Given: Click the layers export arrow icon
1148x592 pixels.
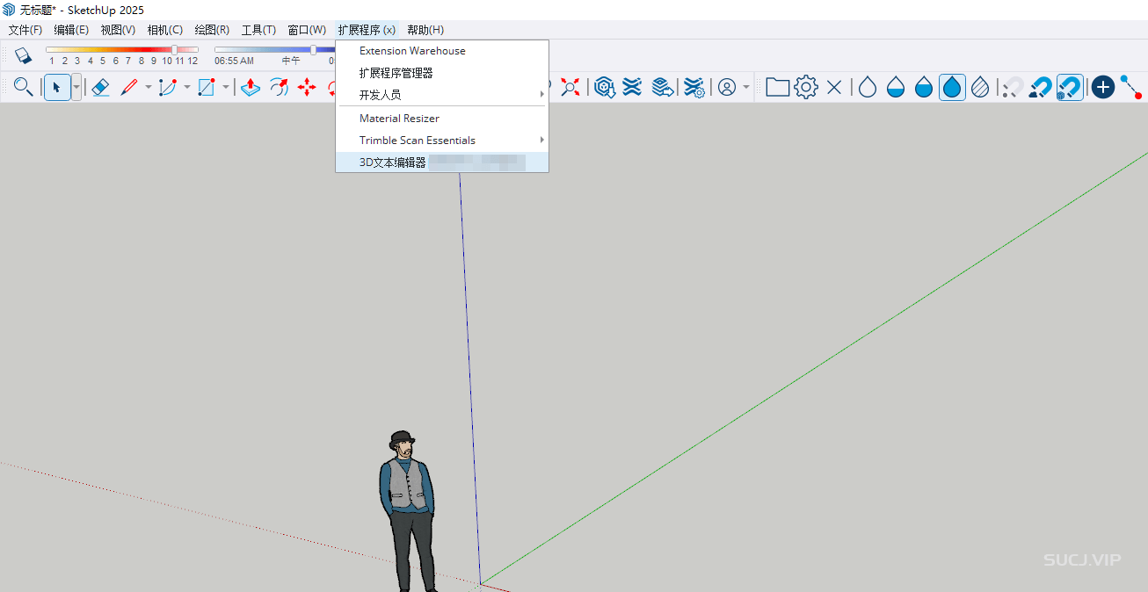Looking at the screenshot, I should click(663, 87).
